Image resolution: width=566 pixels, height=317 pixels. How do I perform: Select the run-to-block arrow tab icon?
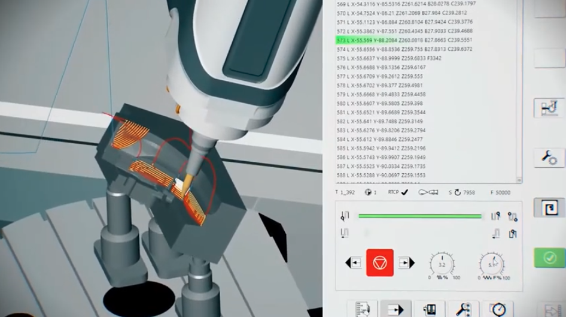click(395, 309)
